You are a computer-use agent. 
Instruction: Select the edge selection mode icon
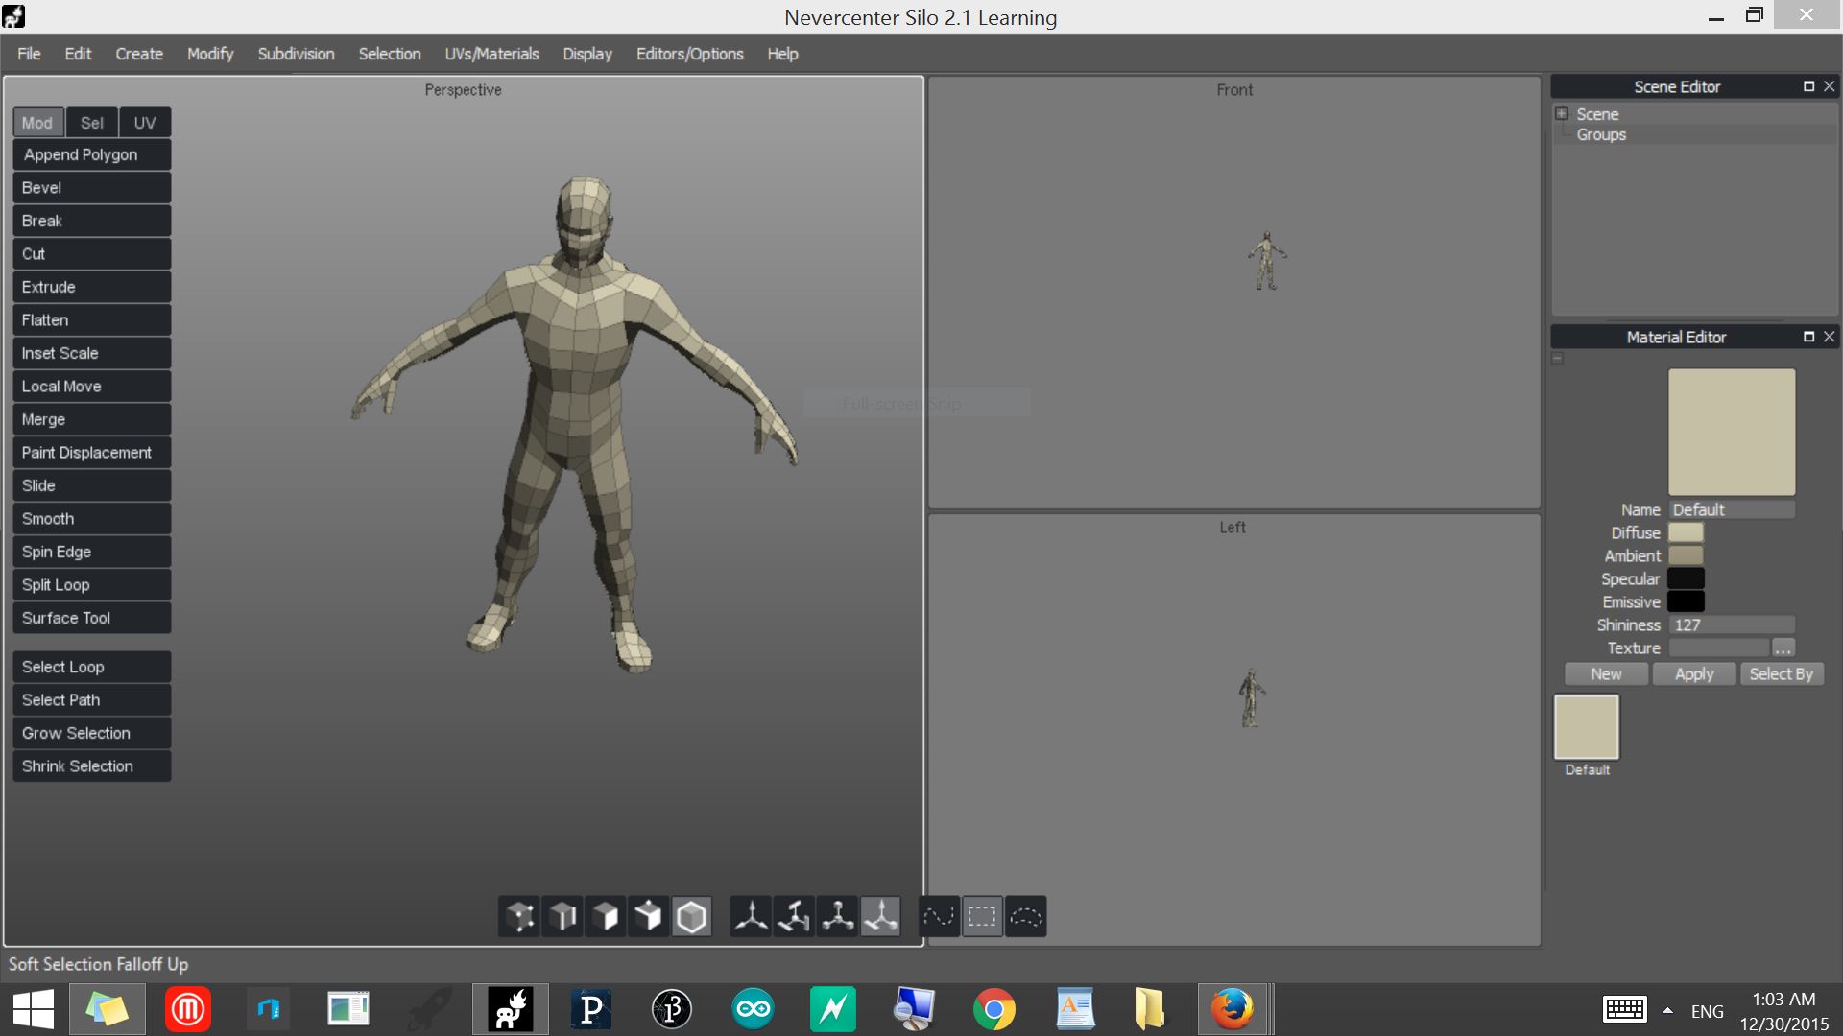point(563,917)
